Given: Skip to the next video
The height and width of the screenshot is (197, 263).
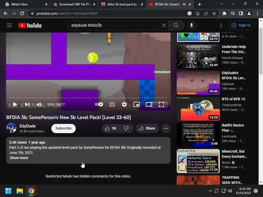Looking at the screenshot, I should (x=27, y=104).
